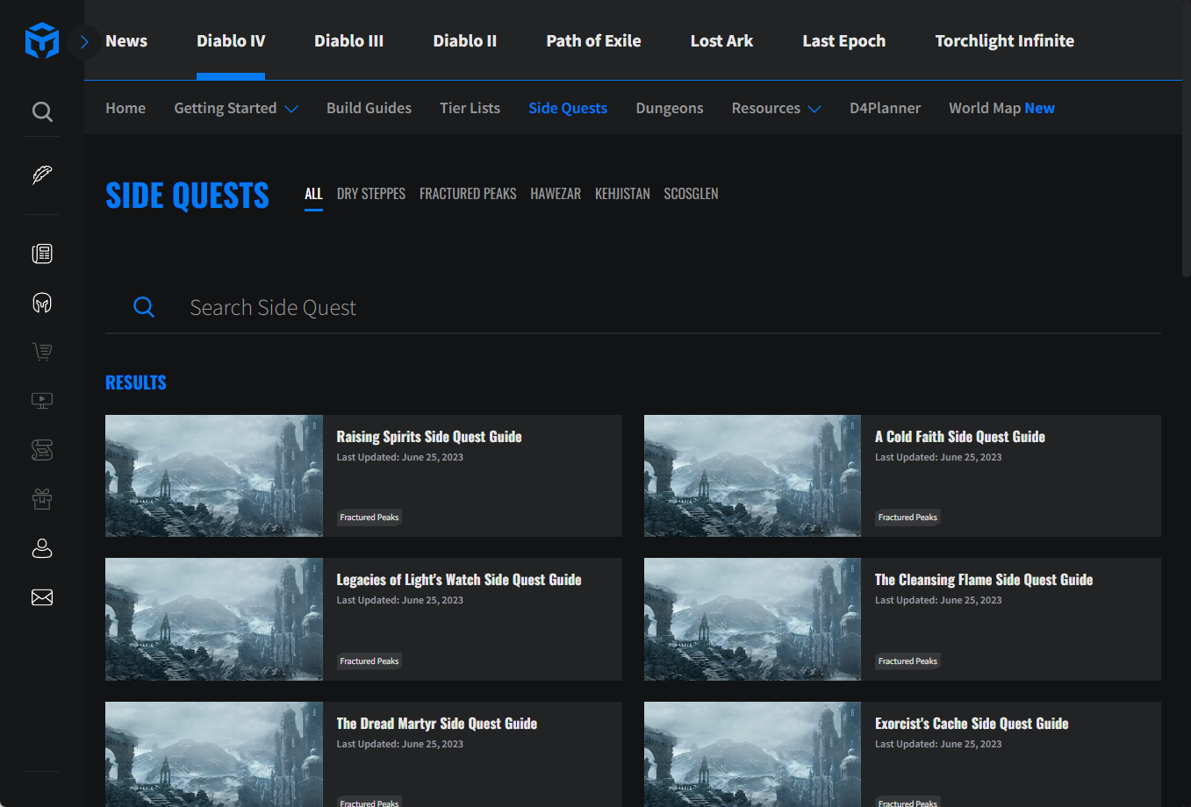Open the user profile icon in sidebar
This screenshot has height=807, width=1191.
coord(42,548)
